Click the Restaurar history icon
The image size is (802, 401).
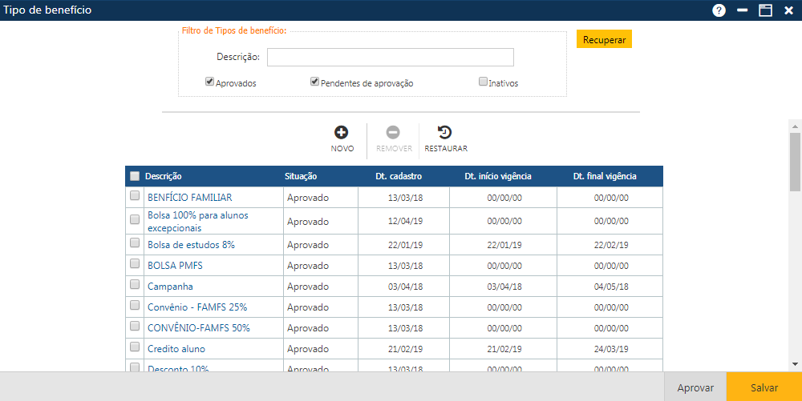pos(445,133)
